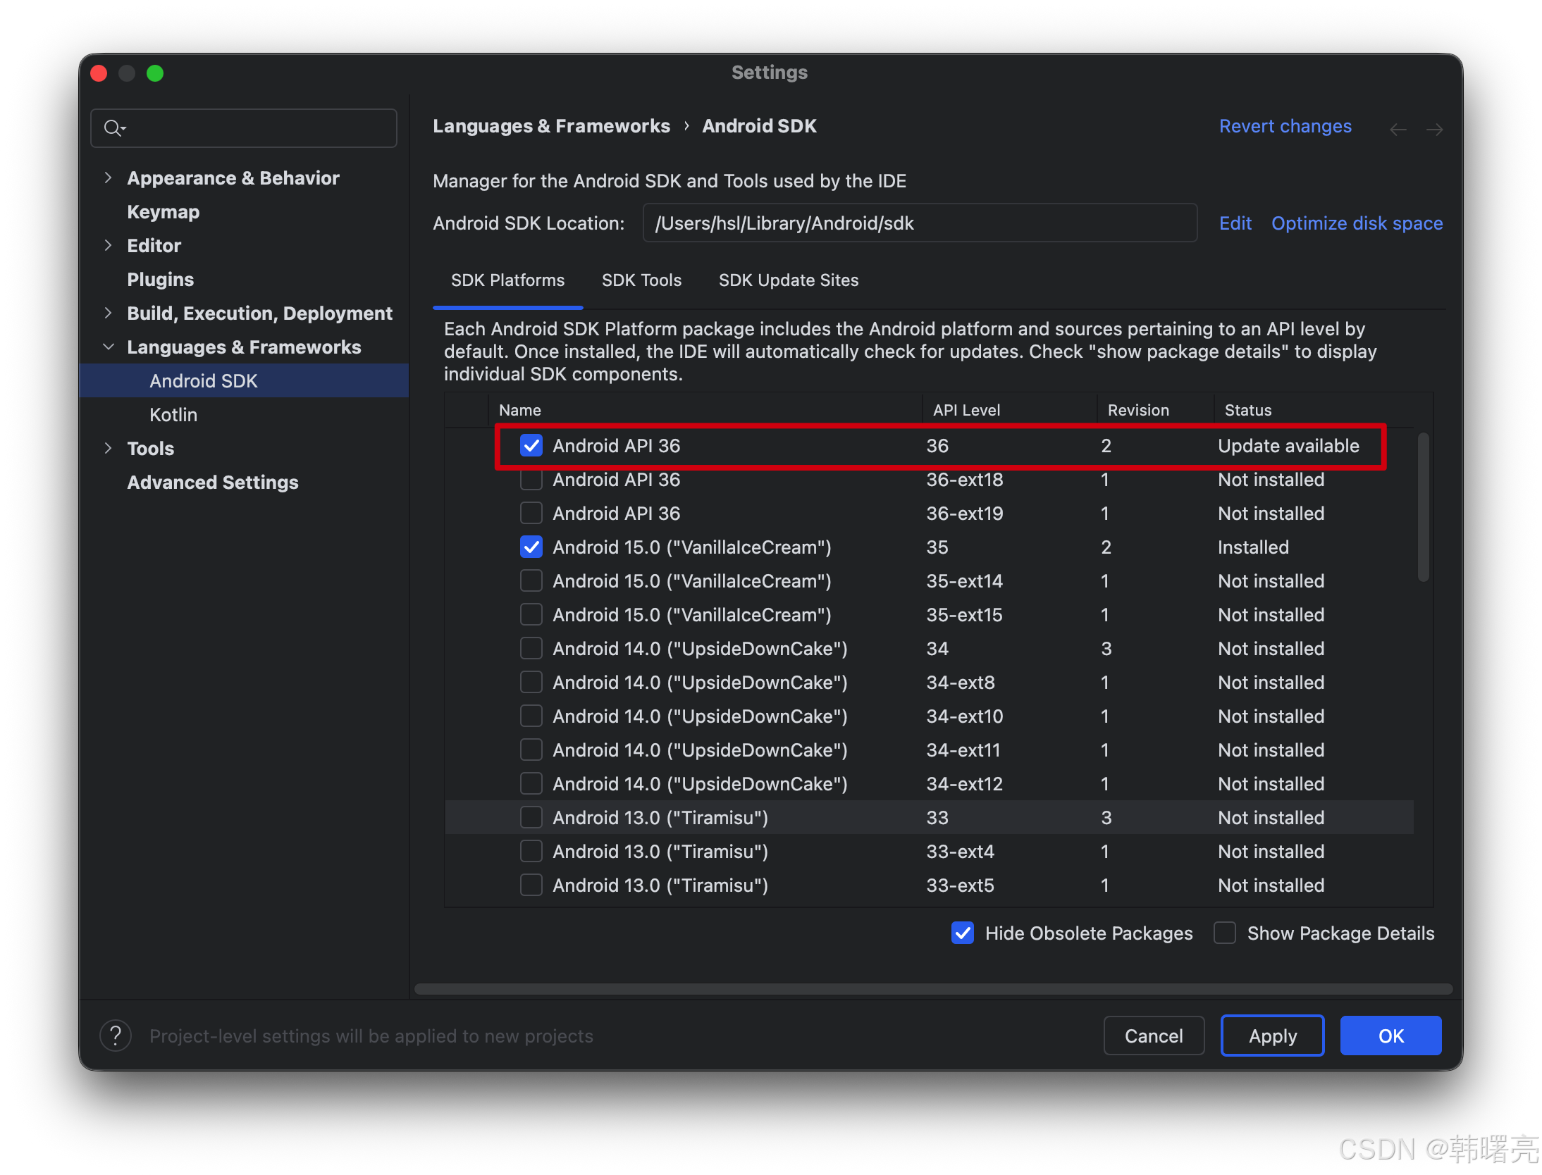The image size is (1542, 1175).
Task: Click Android SDK Location path field
Action: click(920, 223)
